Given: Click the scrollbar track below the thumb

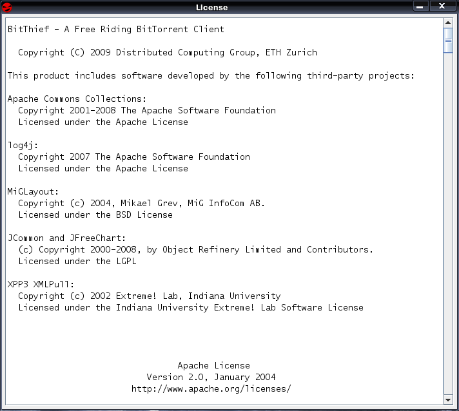Looking at the screenshot, I should click(448, 224).
